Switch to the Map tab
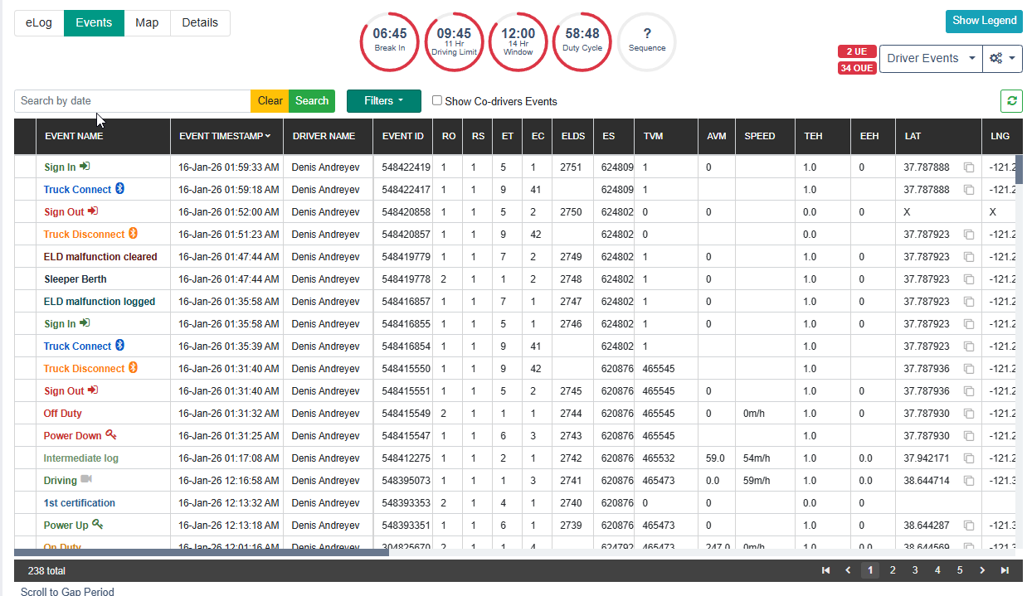The image size is (1027, 596). tap(147, 23)
